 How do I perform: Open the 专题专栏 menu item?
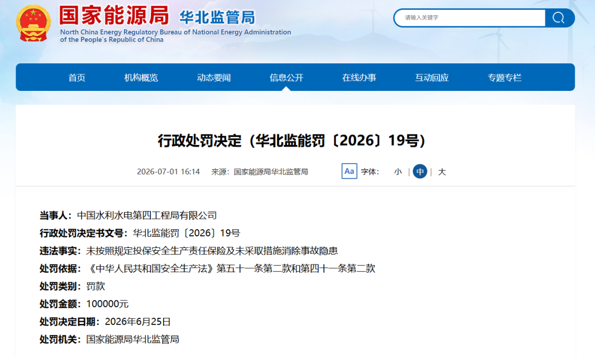pyautogui.click(x=504, y=78)
